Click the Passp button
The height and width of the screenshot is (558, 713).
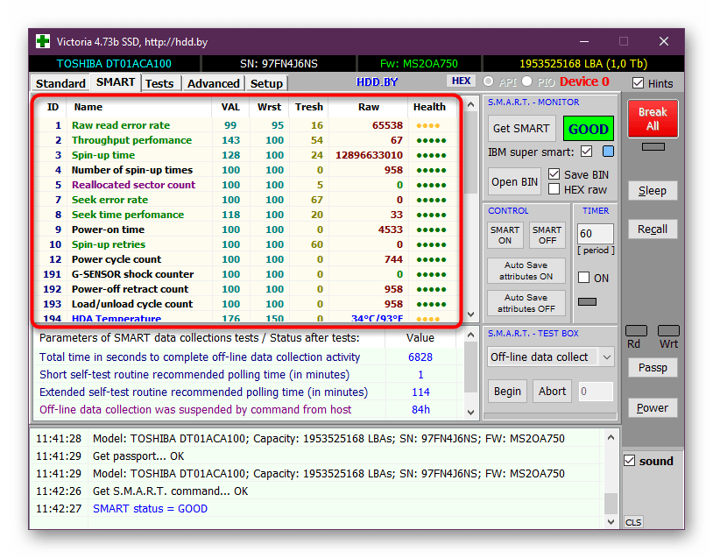[653, 367]
